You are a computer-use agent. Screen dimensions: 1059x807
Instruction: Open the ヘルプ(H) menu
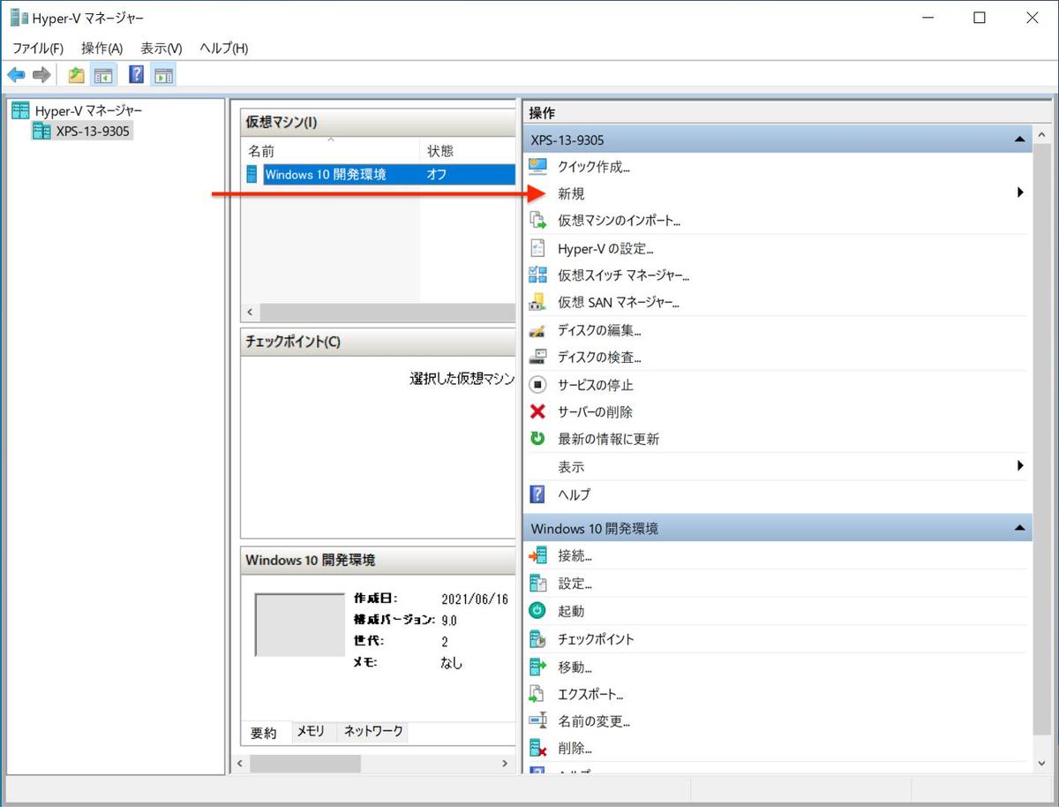point(224,48)
